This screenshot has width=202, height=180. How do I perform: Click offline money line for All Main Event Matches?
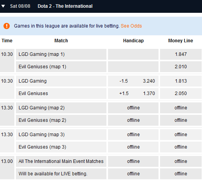[181, 161]
